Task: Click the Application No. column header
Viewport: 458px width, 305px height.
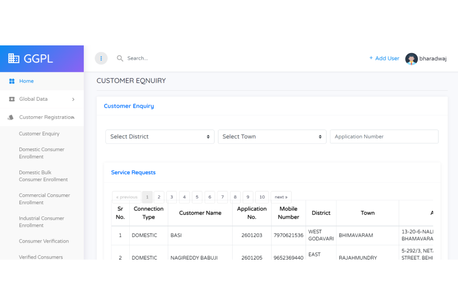Action: pyautogui.click(x=252, y=213)
